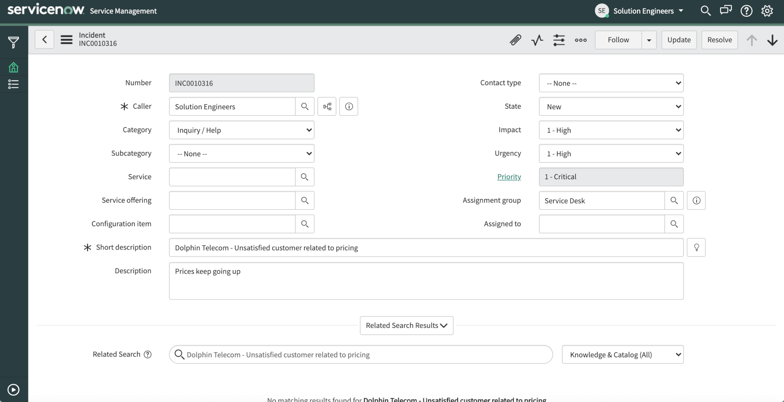The image size is (784, 402).
Task: Open short description suggestions lightbulb
Action: (696, 247)
